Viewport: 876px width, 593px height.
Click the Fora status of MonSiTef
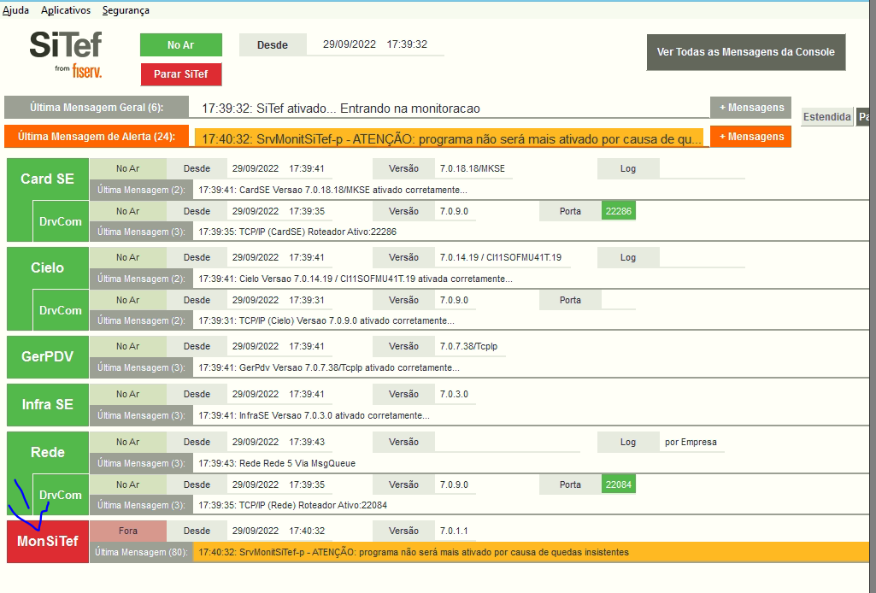(x=128, y=531)
